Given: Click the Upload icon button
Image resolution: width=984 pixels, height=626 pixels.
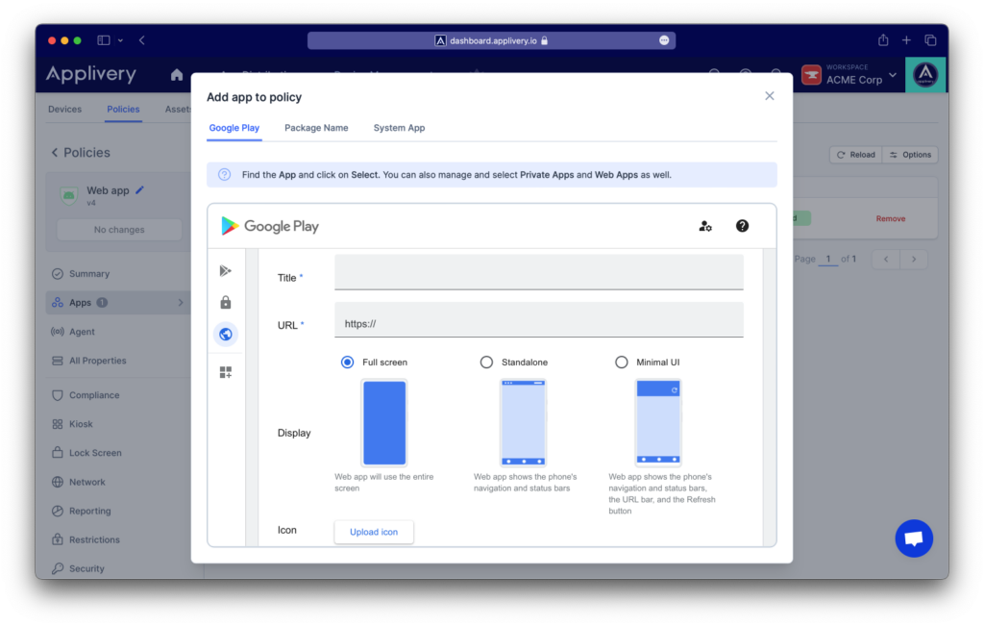Looking at the screenshot, I should 374,532.
